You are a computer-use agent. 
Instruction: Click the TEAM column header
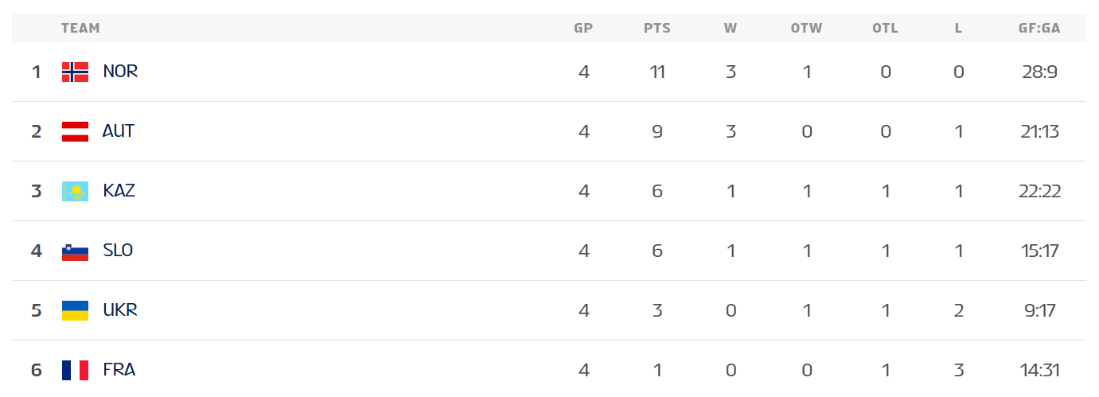(80, 28)
